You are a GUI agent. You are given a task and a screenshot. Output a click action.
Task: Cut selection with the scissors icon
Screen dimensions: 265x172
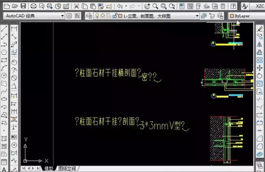(76, 6)
